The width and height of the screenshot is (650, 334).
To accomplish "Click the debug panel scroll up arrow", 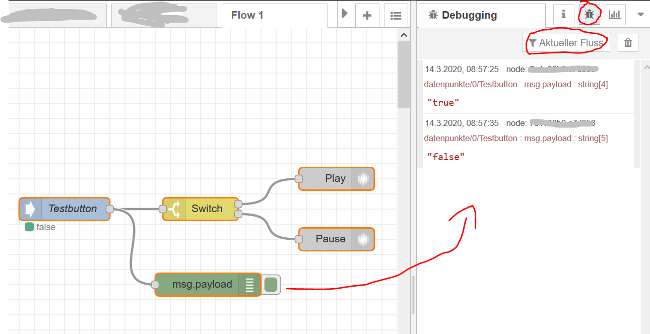I will [646, 67].
